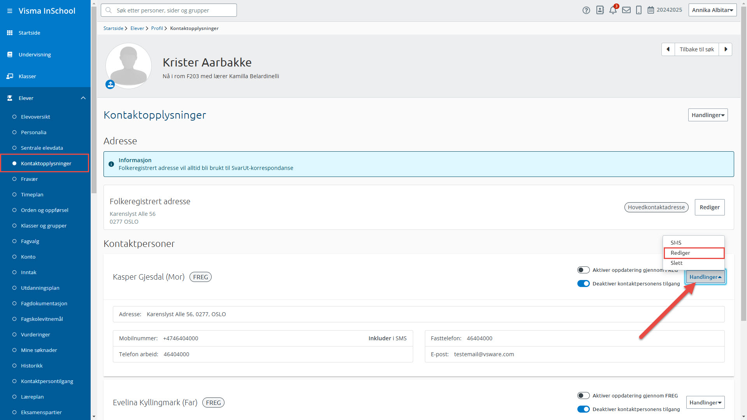Viewport: 747px width, 420px height.
Task: Go to next student arrow
Action: pyautogui.click(x=726, y=49)
